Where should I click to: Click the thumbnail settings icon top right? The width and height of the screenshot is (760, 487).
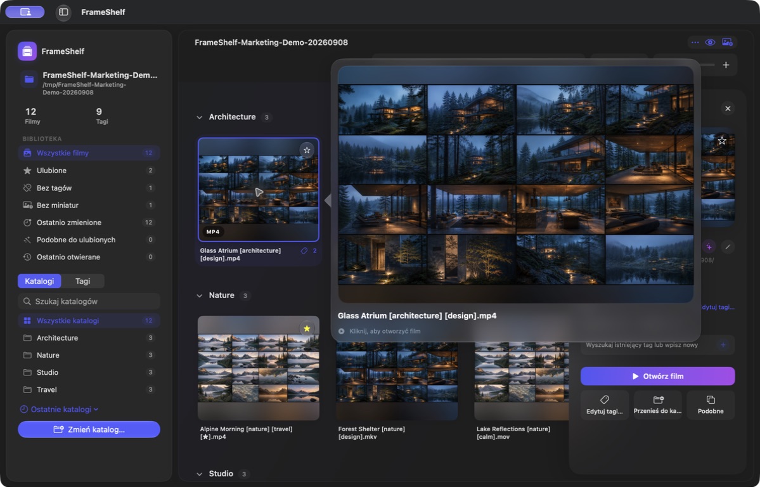(727, 42)
